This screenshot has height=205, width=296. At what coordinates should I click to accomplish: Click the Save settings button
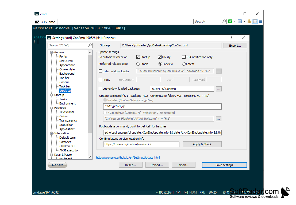224,165
